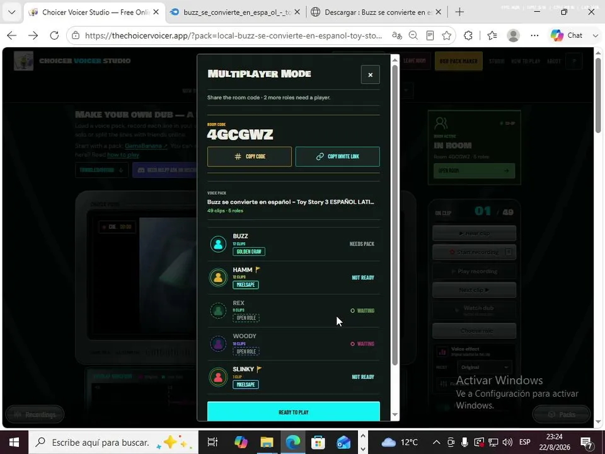This screenshot has height=454, width=605.
Task: Open the Copilot Chat sidebar
Action: pos(567,35)
